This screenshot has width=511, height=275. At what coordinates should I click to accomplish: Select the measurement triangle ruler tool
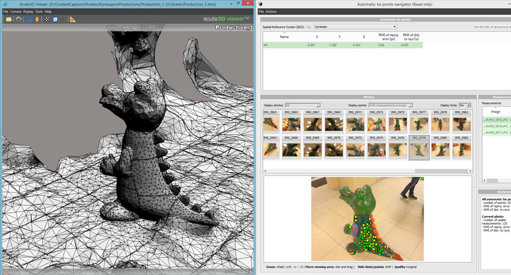73,19
